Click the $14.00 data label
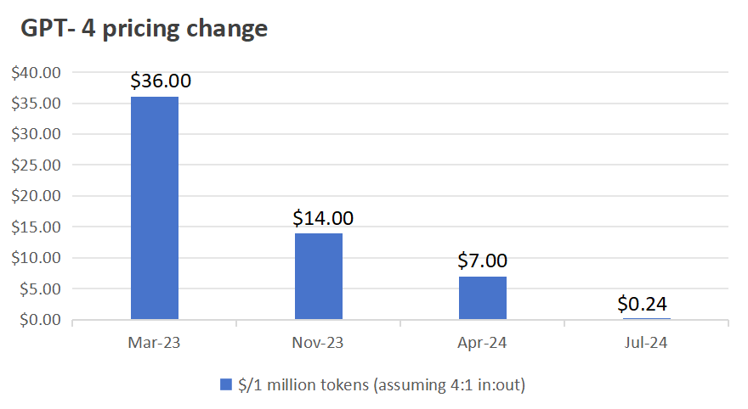The image size is (748, 409). (323, 218)
